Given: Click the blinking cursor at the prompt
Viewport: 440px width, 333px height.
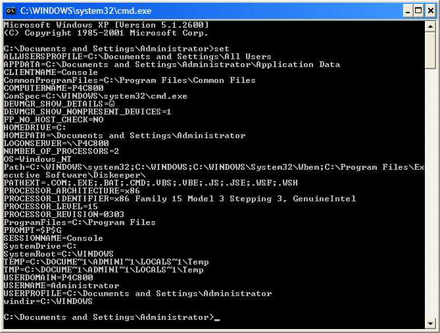Looking at the screenshot, I should pyautogui.click(x=217, y=320).
